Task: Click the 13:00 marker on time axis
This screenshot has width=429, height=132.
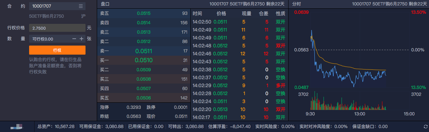Action: (x=360, y=114)
